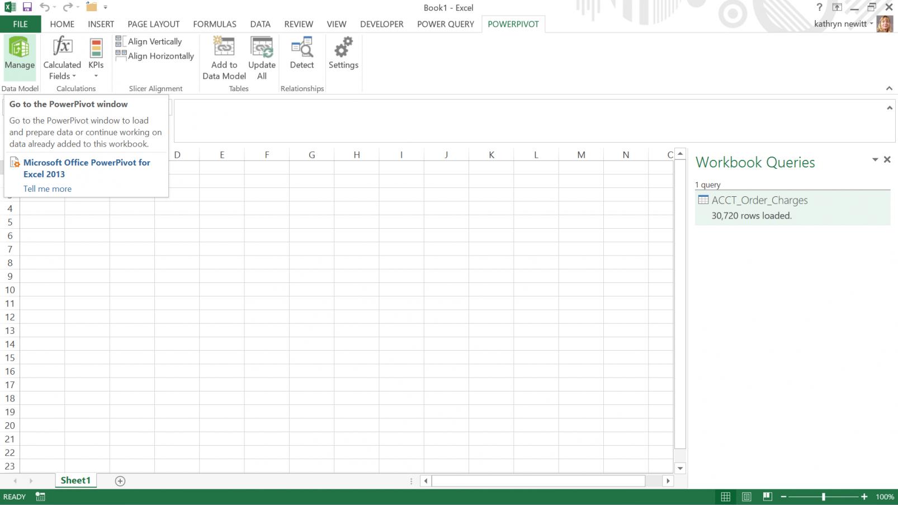Switch to Normal view
This screenshot has height=505, width=898.
(x=725, y=497)
